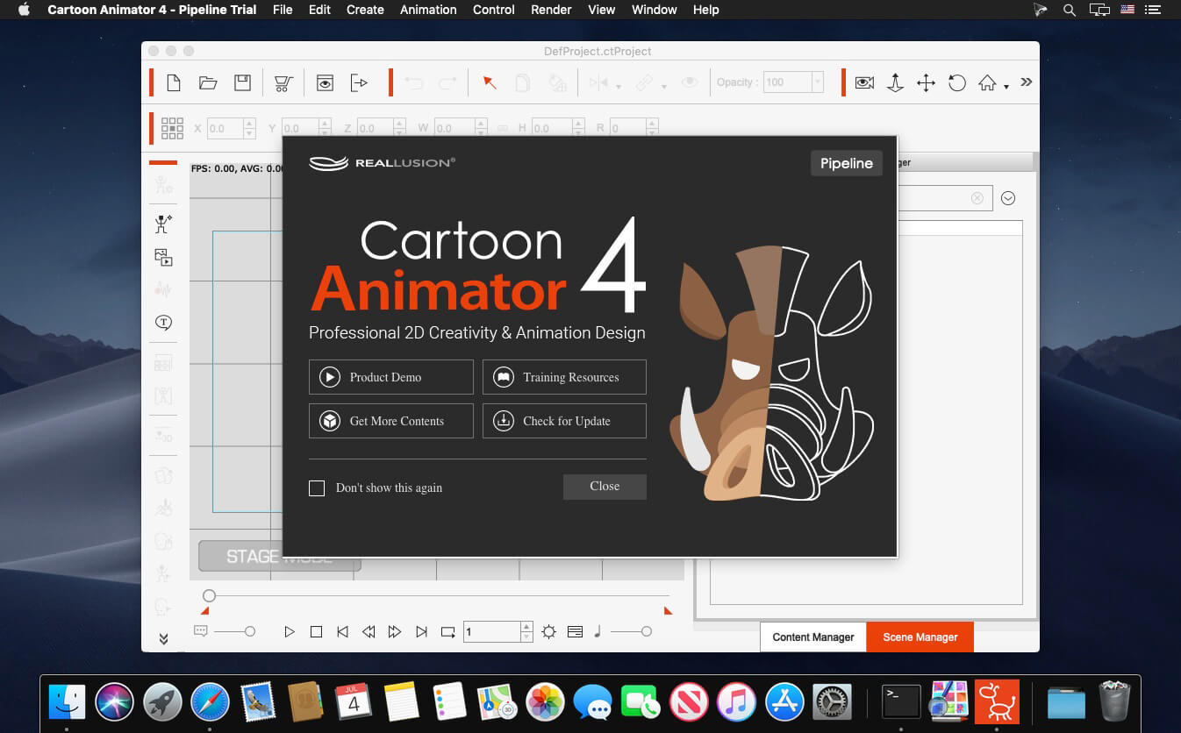Click the New Project file icon
The image size is (1181, 733).
(x=174, y=83)
